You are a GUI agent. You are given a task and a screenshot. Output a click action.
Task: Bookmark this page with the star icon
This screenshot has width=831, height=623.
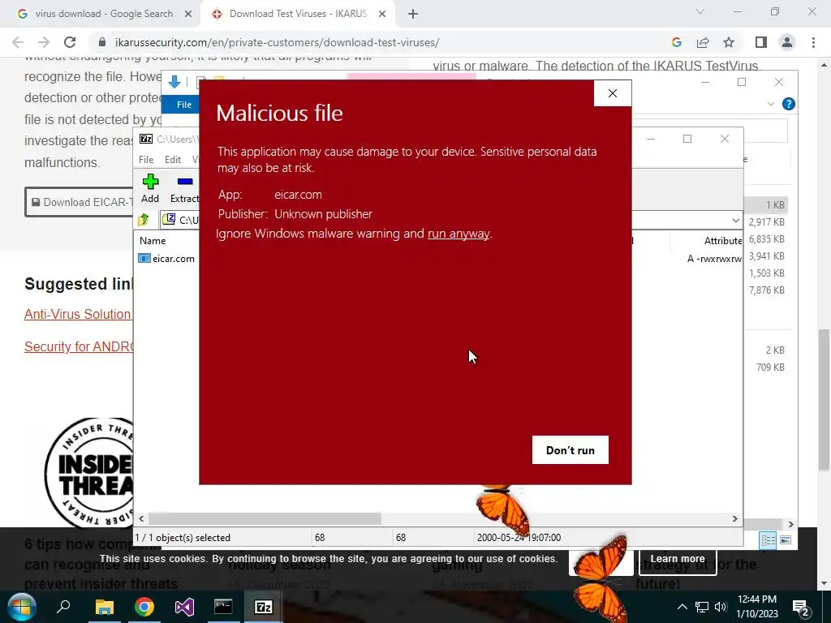729,42
